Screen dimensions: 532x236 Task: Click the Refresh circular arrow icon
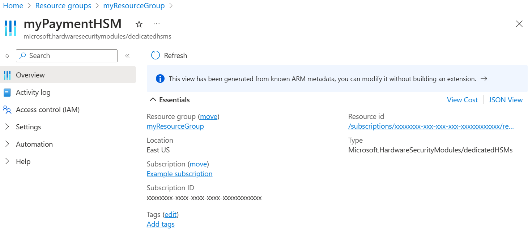[x=156, y=55]
